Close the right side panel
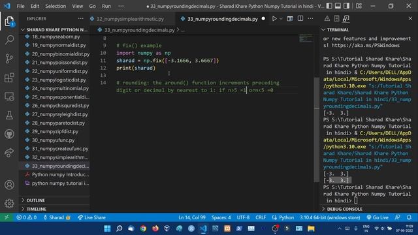Viewport: 418px width, 235px height. (x=410, y=19)
